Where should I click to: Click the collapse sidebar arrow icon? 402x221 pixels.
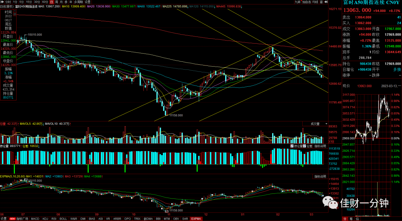click(326, 2)
